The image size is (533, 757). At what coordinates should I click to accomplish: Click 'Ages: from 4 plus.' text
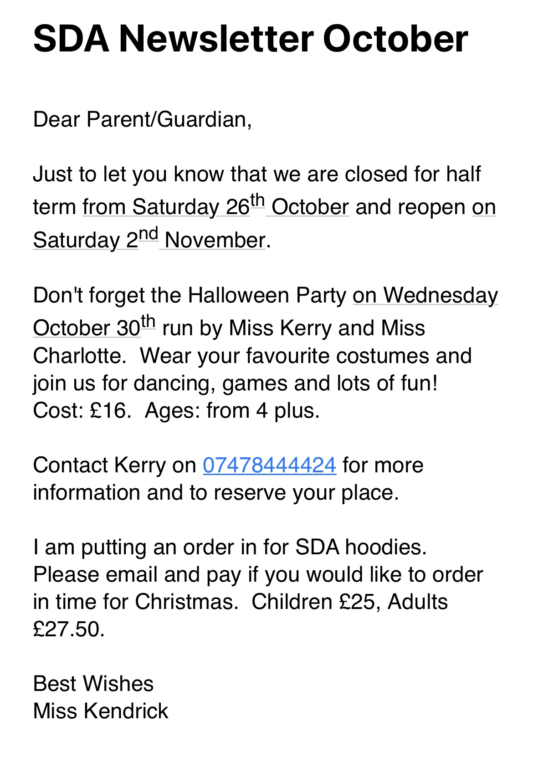point(232,410)
